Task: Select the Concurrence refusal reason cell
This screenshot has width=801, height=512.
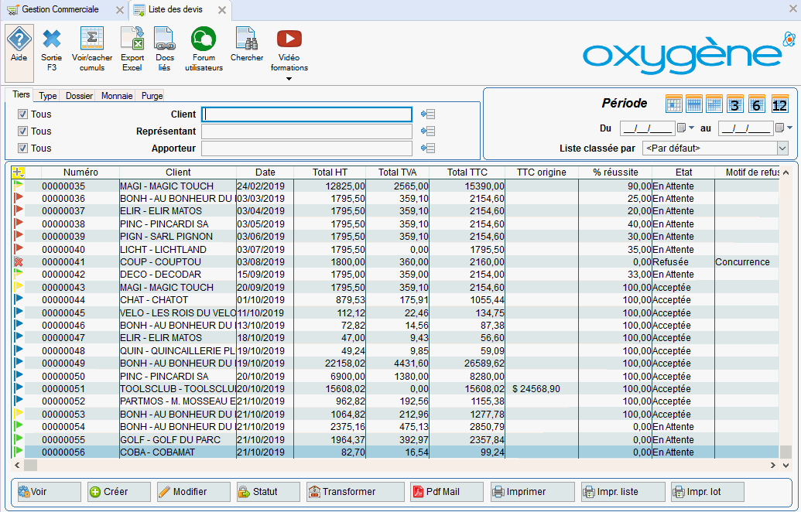Action: [746, 262]
